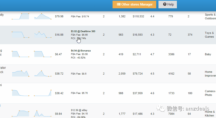This screenshot has width=216, height=118.
Task: Click the ROI: -43.52% value
Action: click(x=78, y=58)
